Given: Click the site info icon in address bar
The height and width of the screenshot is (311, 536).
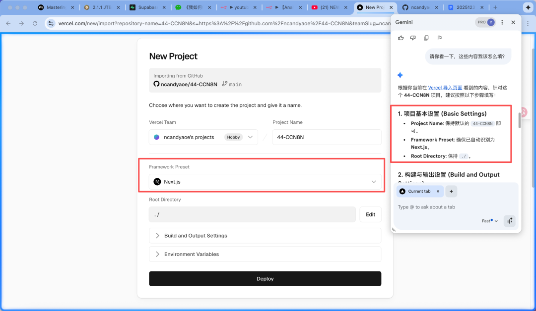Looking at the screenshot, I should (x=51, y=23).
